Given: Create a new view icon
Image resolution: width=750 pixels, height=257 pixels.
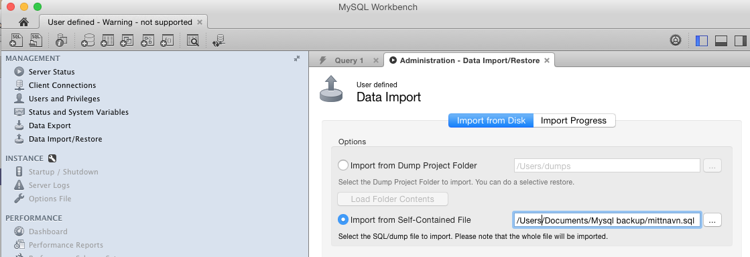Looking at the screenshot, I should coord(127,40).
